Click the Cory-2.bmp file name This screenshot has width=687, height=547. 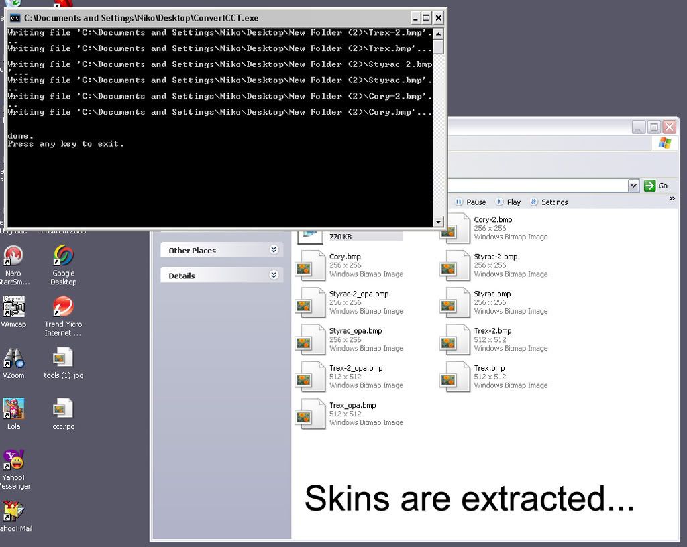point(493,219)
